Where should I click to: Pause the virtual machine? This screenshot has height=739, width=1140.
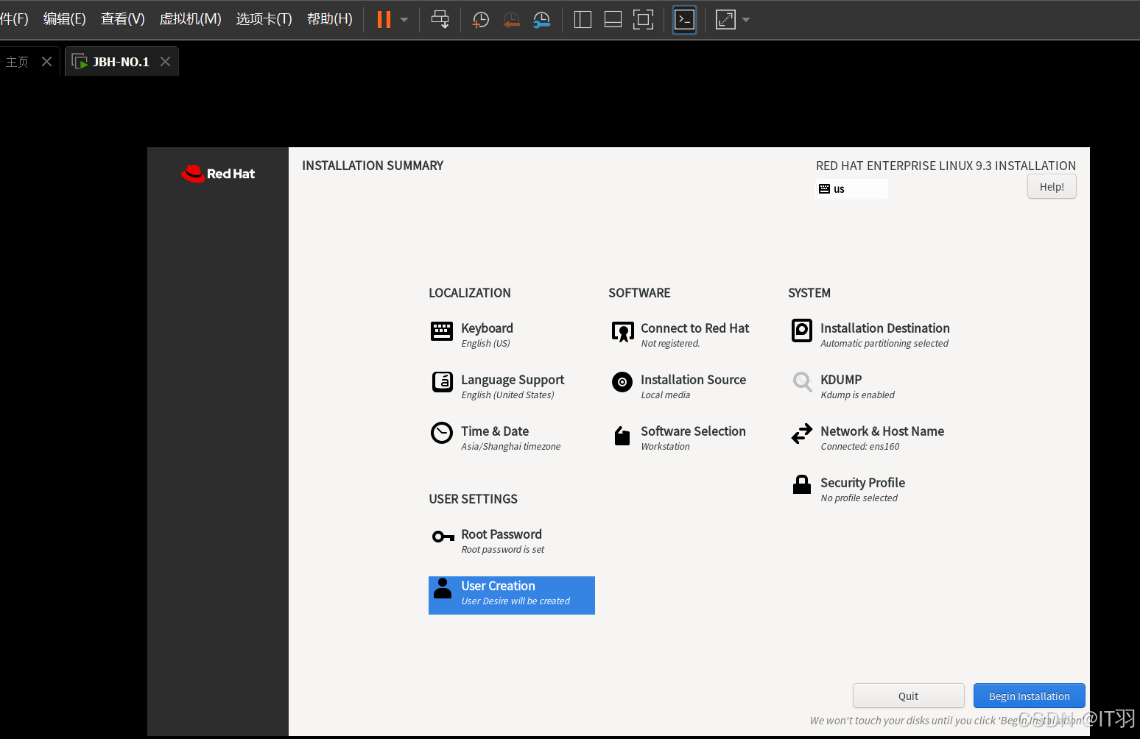tap(384, 19)
